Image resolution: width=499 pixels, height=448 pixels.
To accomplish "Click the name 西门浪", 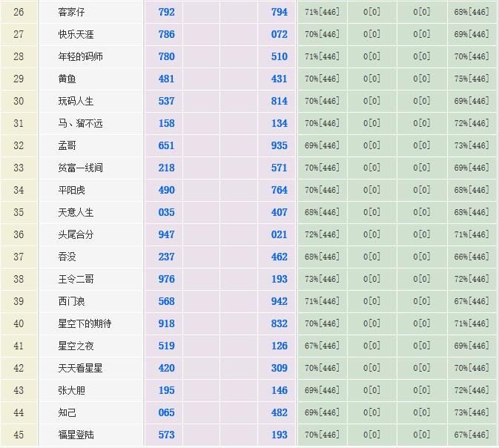I will (71, 302).
